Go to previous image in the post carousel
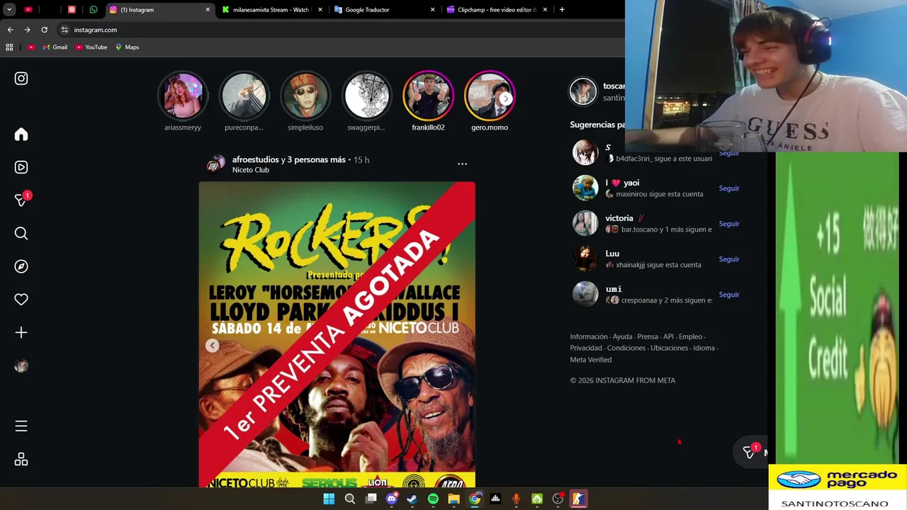The image size is (907, 510). point(212,346)
